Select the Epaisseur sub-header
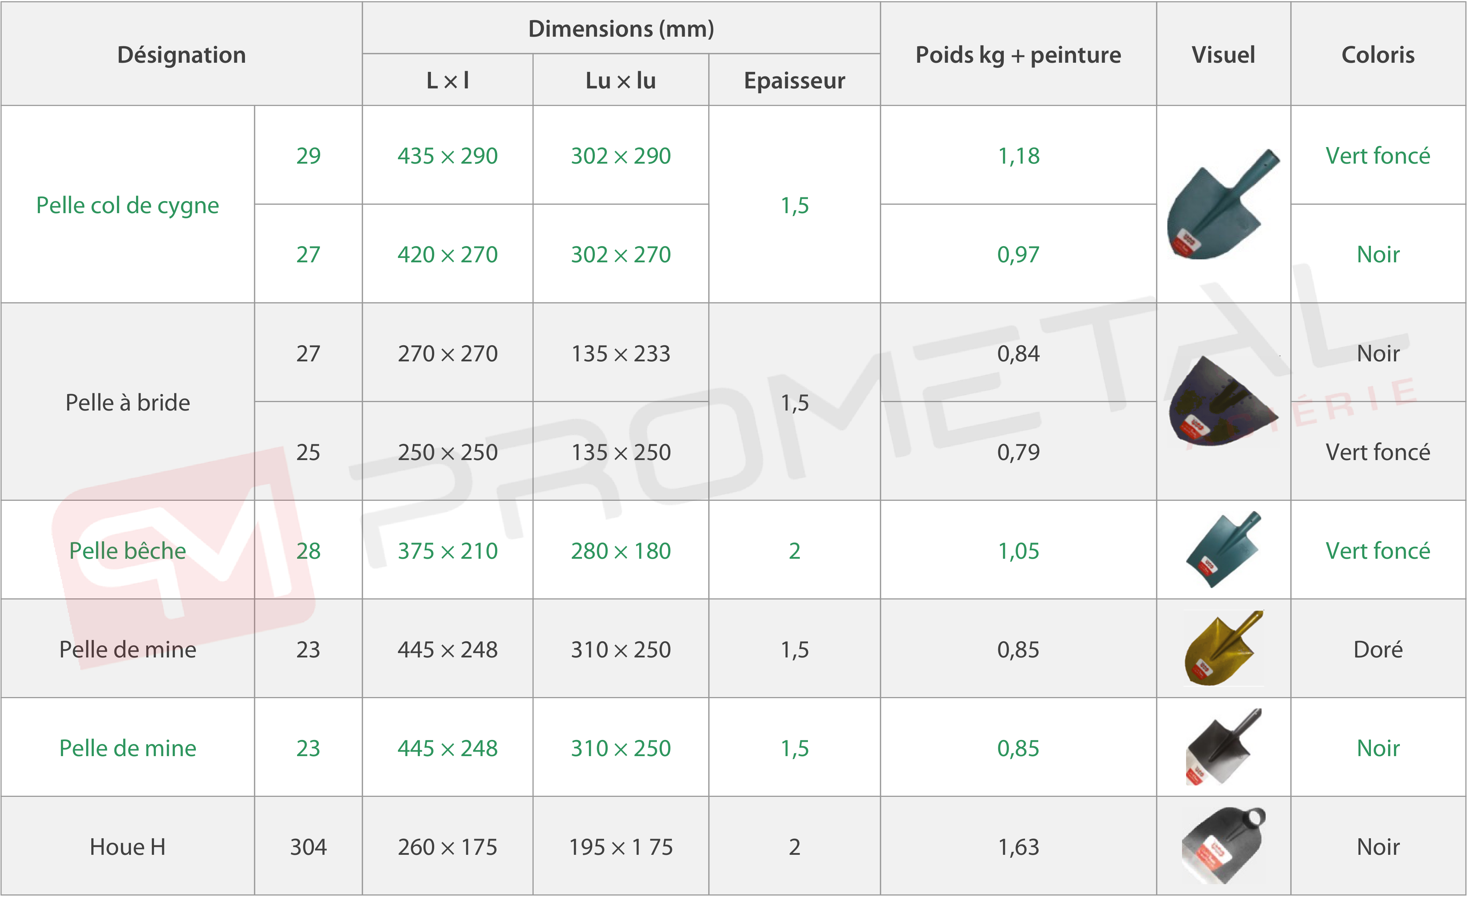 (794, 80)
